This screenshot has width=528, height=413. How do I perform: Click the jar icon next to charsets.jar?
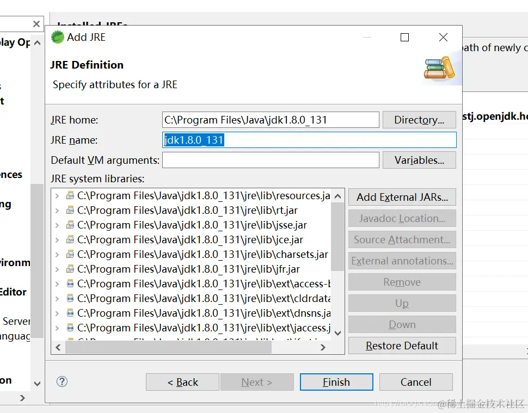[x=70, y=255]
